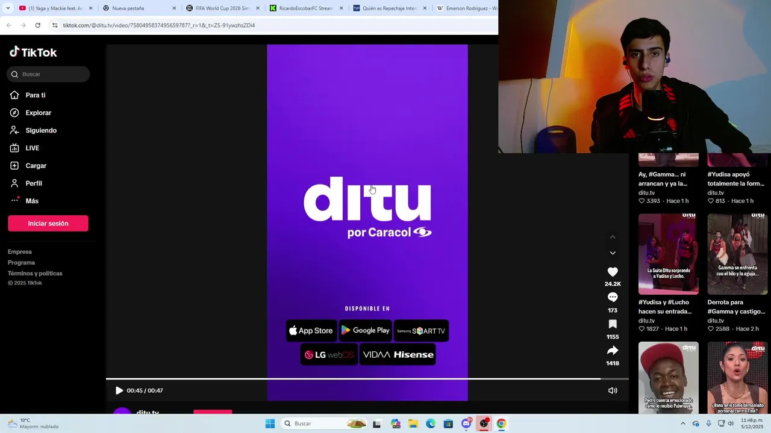771x433 pixels.
Task: Open Términos y políticas link
Action: [x=35, y=274]
